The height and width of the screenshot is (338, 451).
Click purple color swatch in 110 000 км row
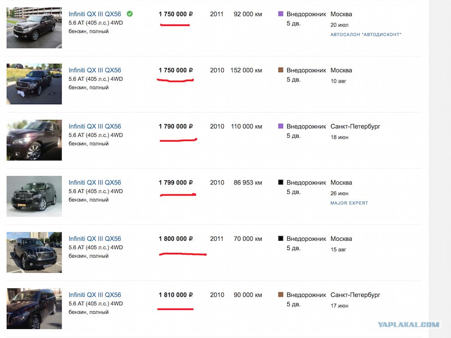tap(281, 126)
